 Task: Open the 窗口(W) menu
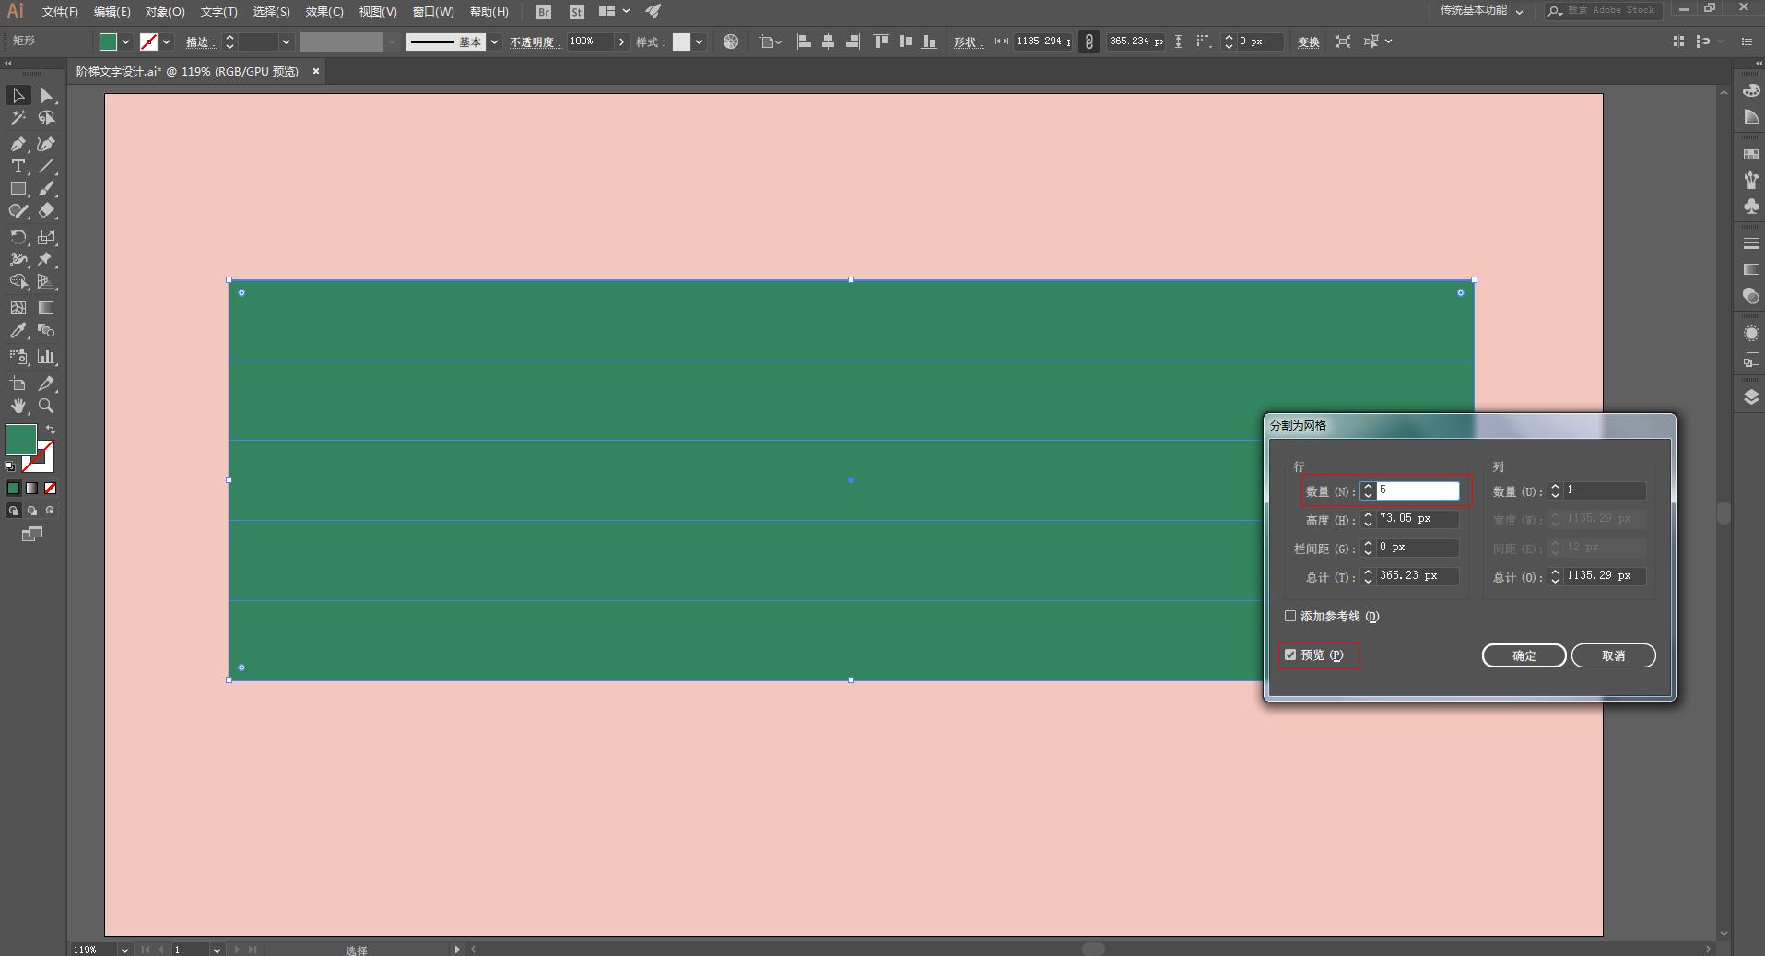[433, 12]
